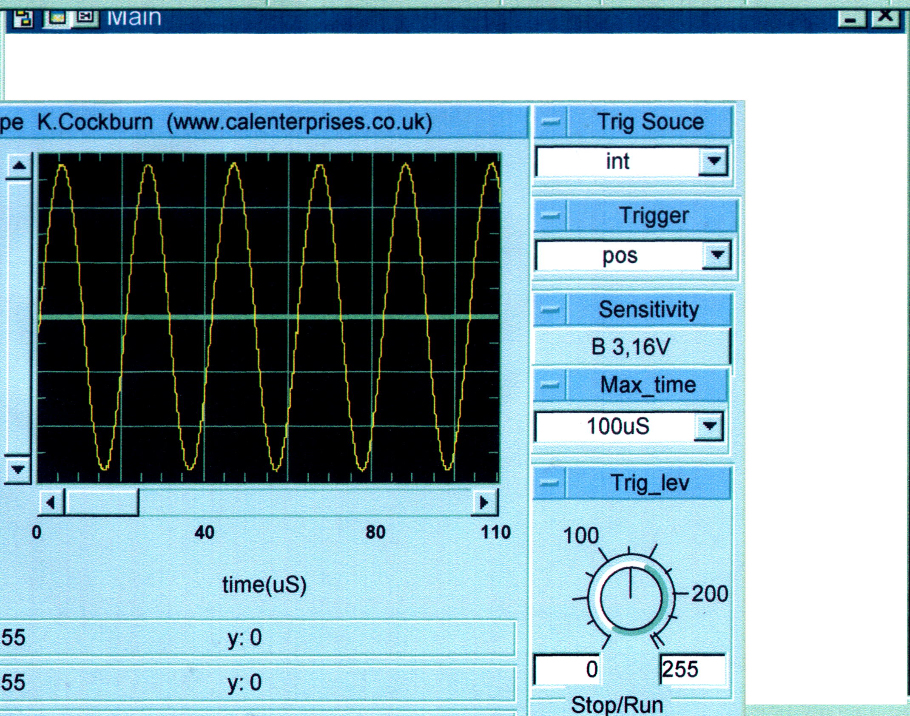Select the '100uS' max time field

pyautogui.click(x=616, y=426)
